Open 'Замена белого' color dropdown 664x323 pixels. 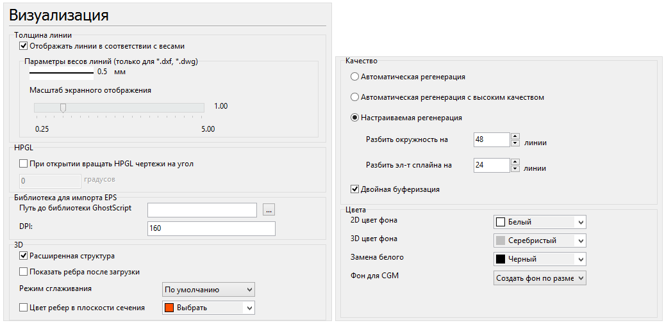539,259
